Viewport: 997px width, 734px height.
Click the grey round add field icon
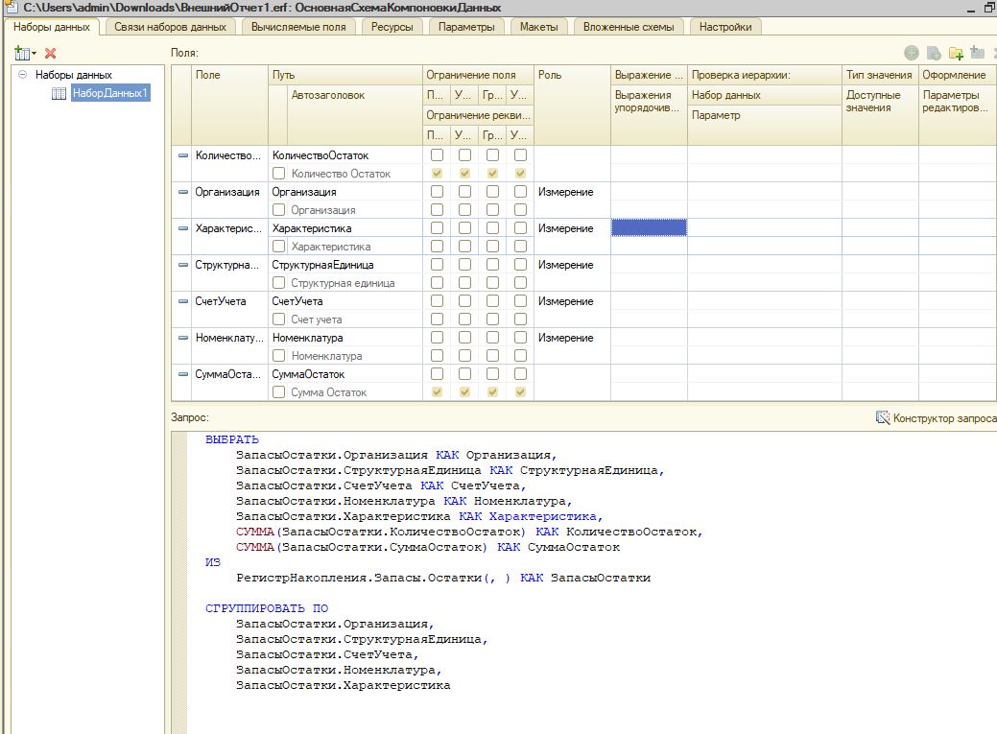coord(912,53)
